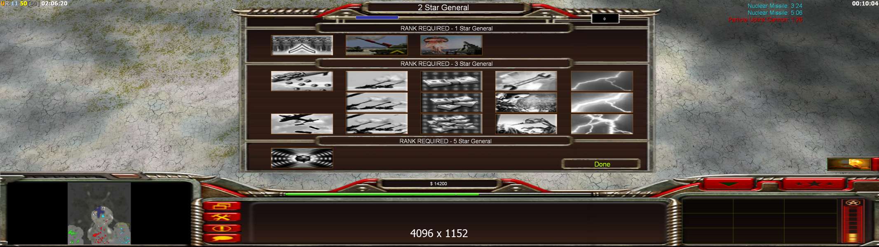
Task: Click the Particle Uplink Cannon timer
Action: pyautogui.click(x=765, y=20)
